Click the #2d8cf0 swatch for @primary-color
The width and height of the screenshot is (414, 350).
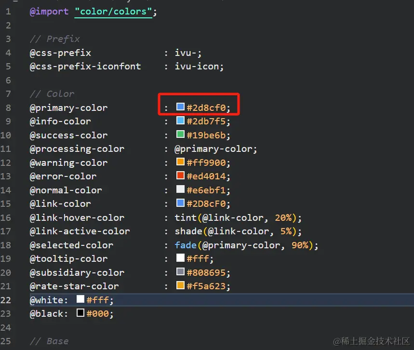[180, 107]
